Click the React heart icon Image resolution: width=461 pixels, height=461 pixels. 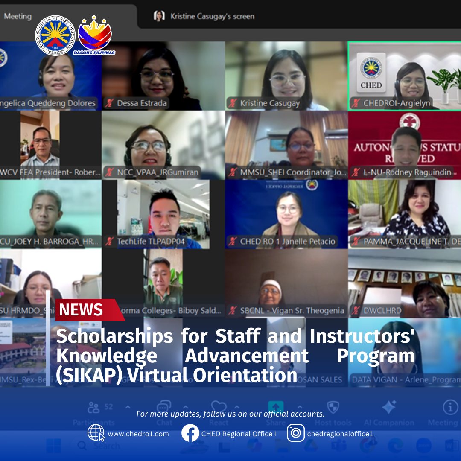tap(219, 407)
